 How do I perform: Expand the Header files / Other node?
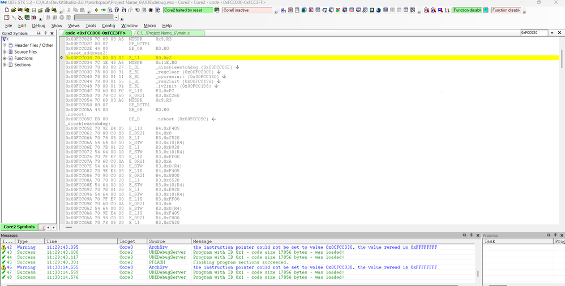(5, 45)
